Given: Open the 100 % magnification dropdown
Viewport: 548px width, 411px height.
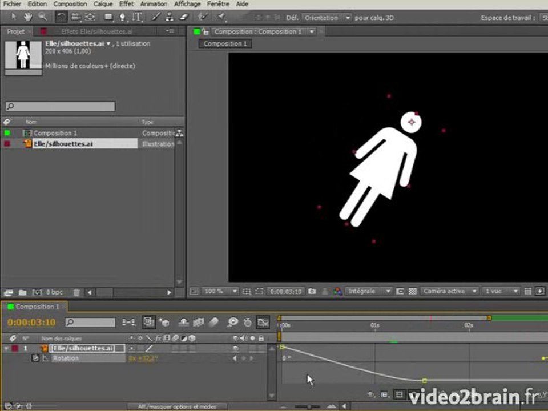Looking at the screenshot, I should [x=220, y=291].
